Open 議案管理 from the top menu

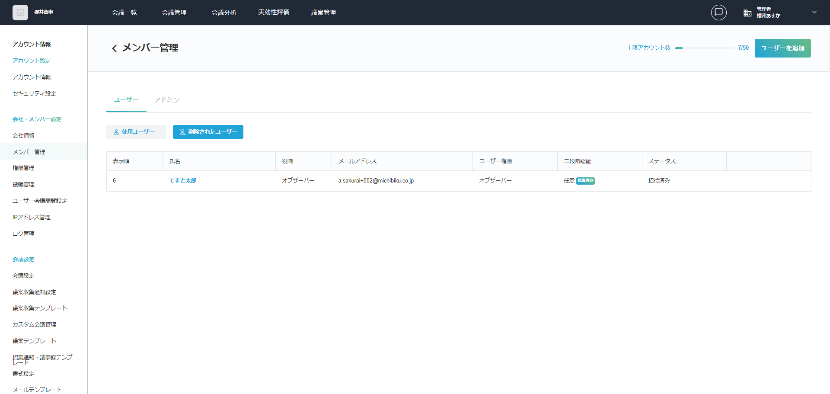pyautogui.click(x=323, y=13)
